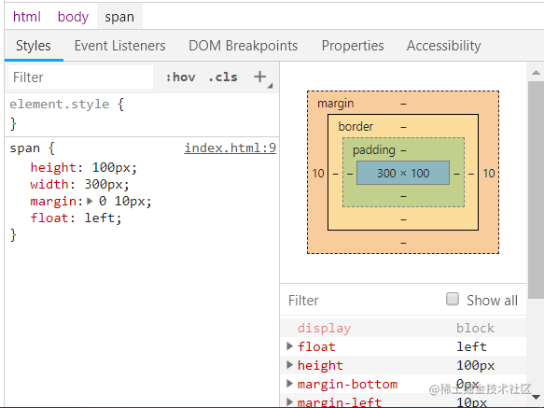544x408 pixels.
Task: Expand the margin-bottom computed property
Action: click(289, 384)
